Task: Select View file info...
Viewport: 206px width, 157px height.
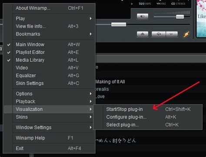Action: click(50, 26)
